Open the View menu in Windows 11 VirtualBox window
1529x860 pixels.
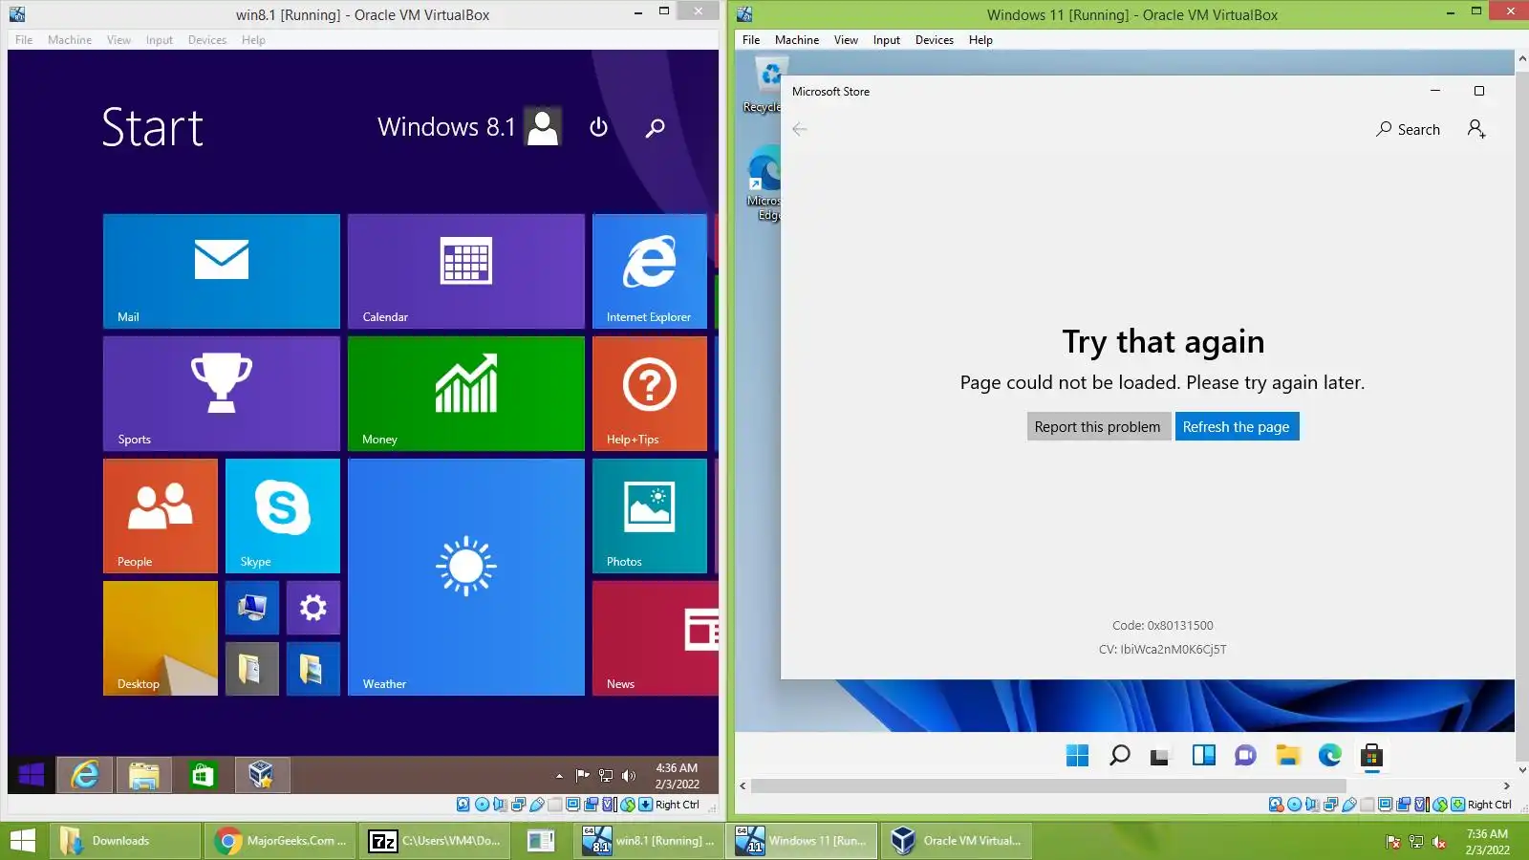(x=846, y=40)
